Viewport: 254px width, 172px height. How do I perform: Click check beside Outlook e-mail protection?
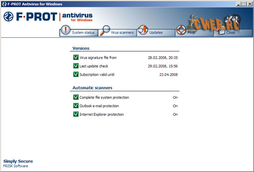pyautogui.click(x=76, y=106)
